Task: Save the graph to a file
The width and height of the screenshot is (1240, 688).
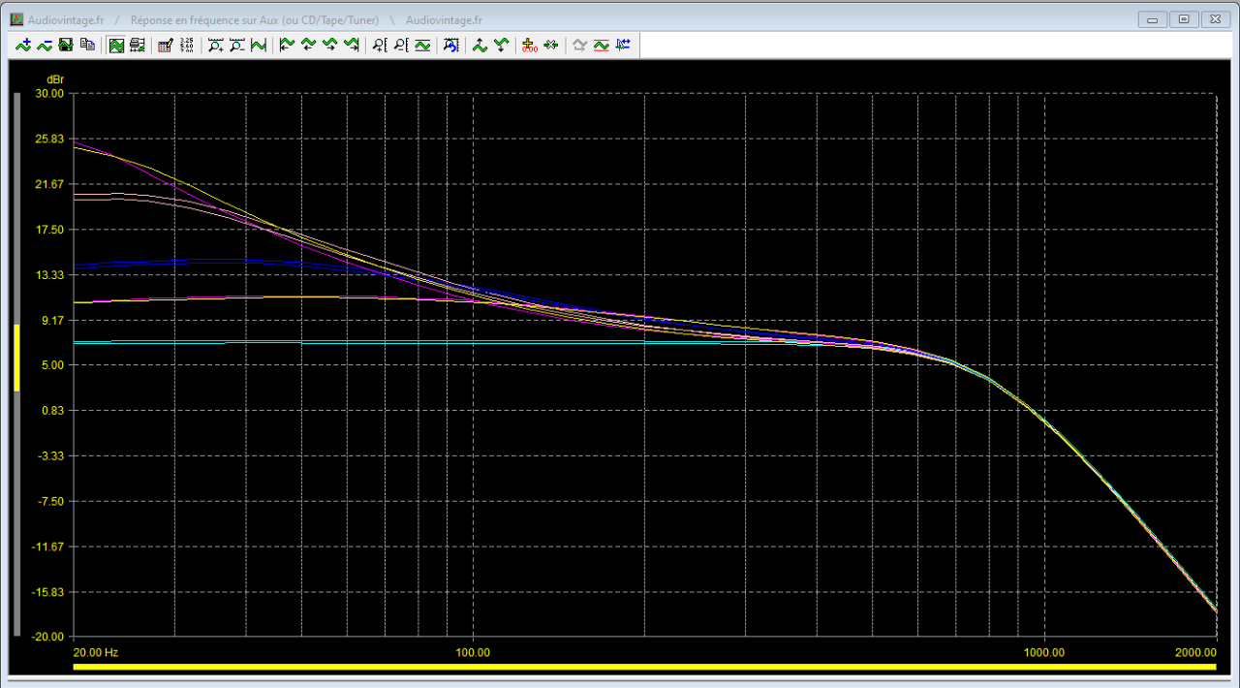Action: click(x=66, y=45)
